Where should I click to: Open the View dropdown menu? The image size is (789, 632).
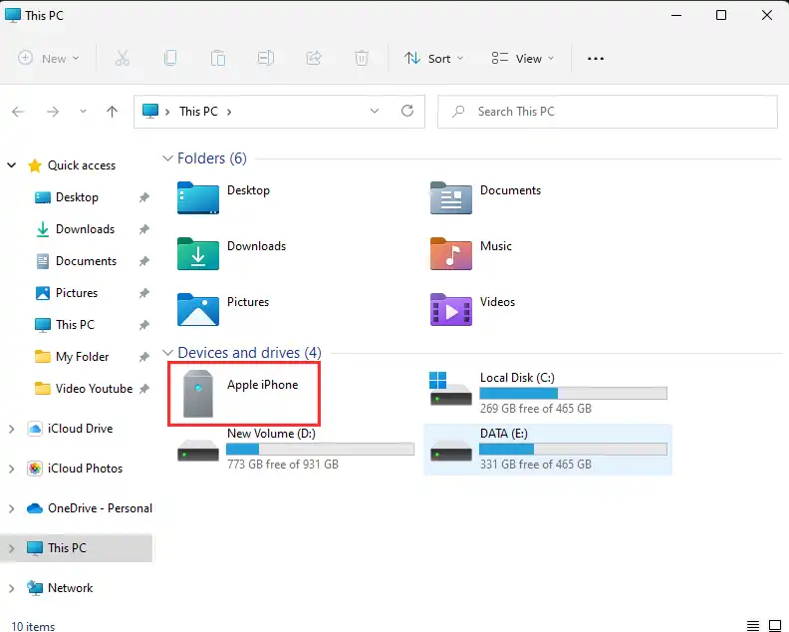(x=523, y=59)
